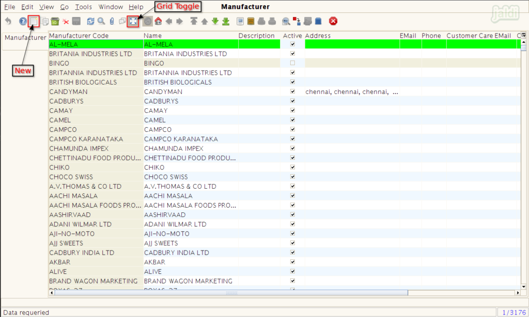Toggle Active checkbox for BRAND WAGON MARKETING
Viewport: 529px width, 317px height.
click(x=292, y=280)
